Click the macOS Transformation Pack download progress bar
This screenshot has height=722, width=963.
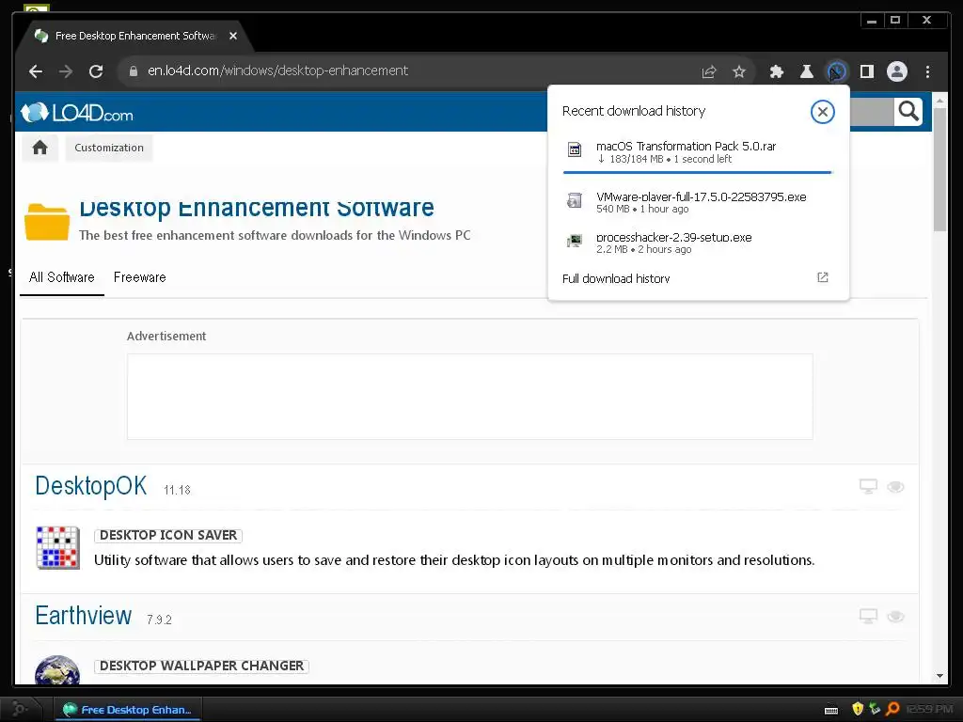[697, 173]
